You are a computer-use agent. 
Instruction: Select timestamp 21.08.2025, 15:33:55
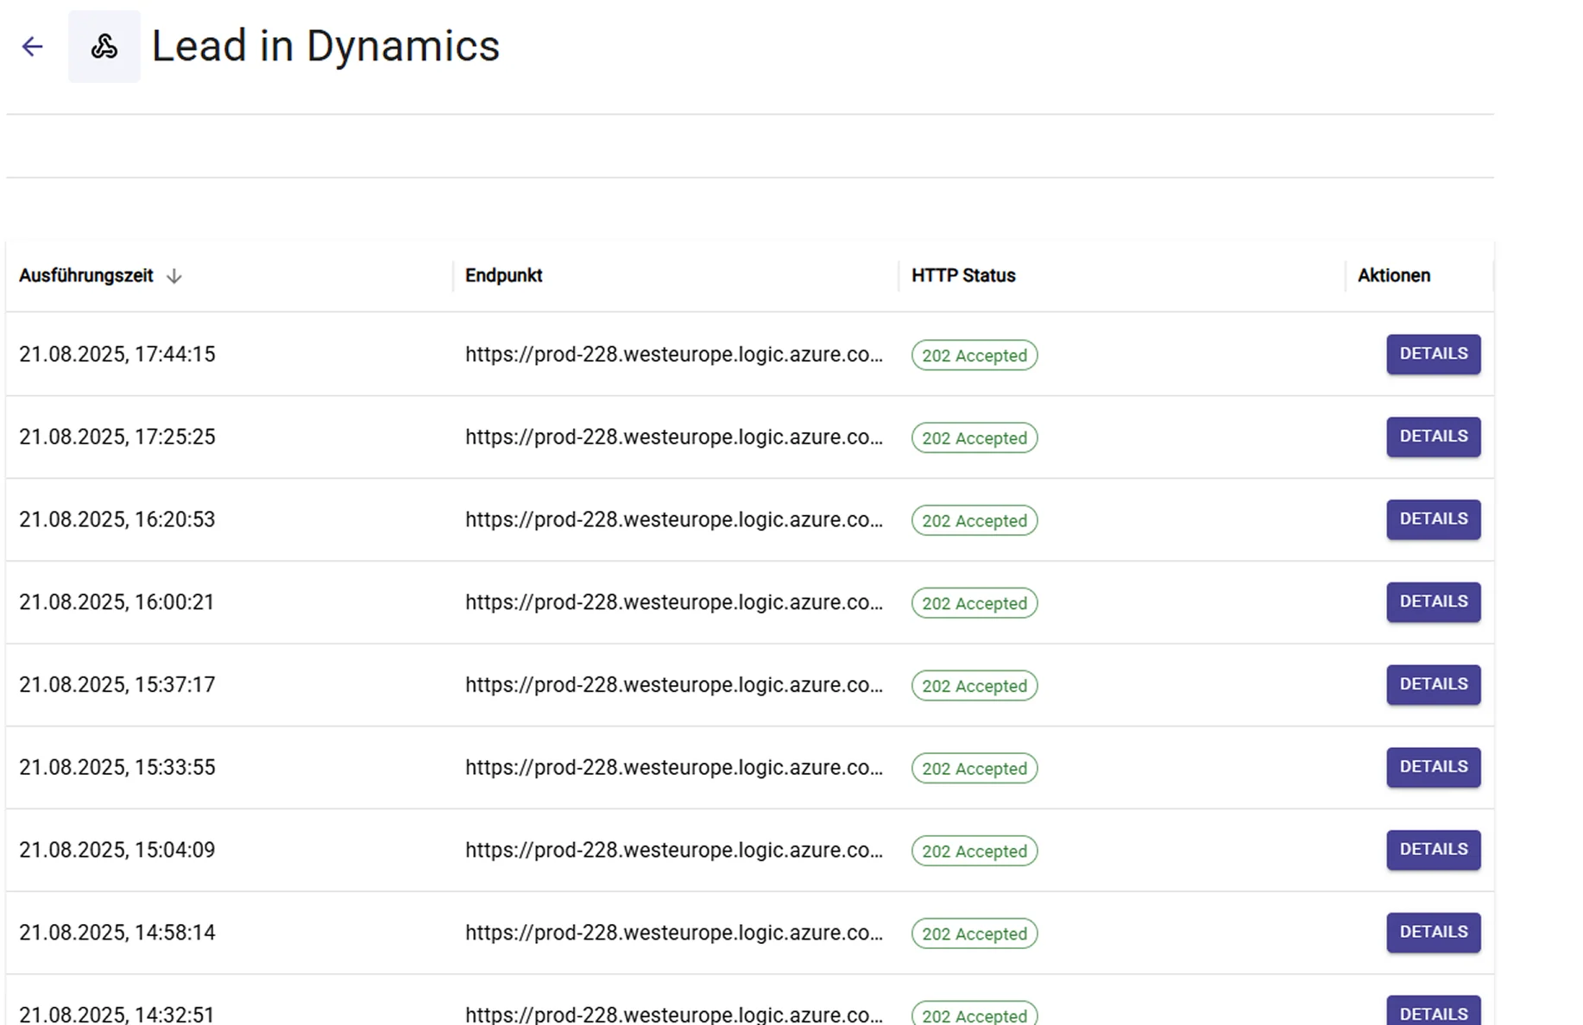click(117, 768)
